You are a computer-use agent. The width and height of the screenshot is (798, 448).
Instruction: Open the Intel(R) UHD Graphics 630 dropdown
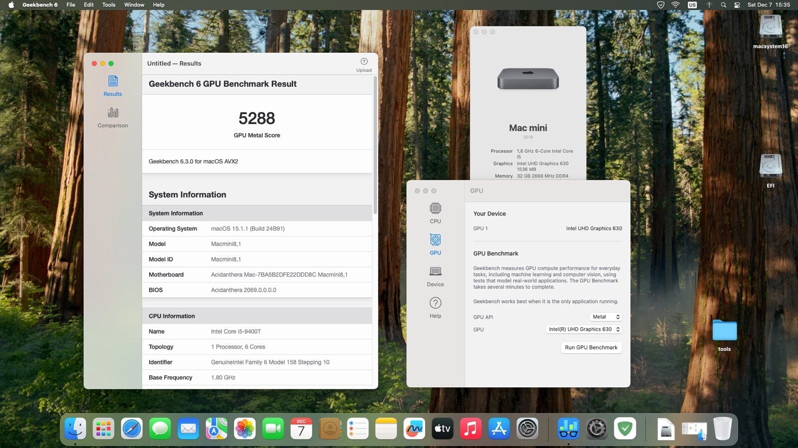pyautogui.click(x=584, y=330)
